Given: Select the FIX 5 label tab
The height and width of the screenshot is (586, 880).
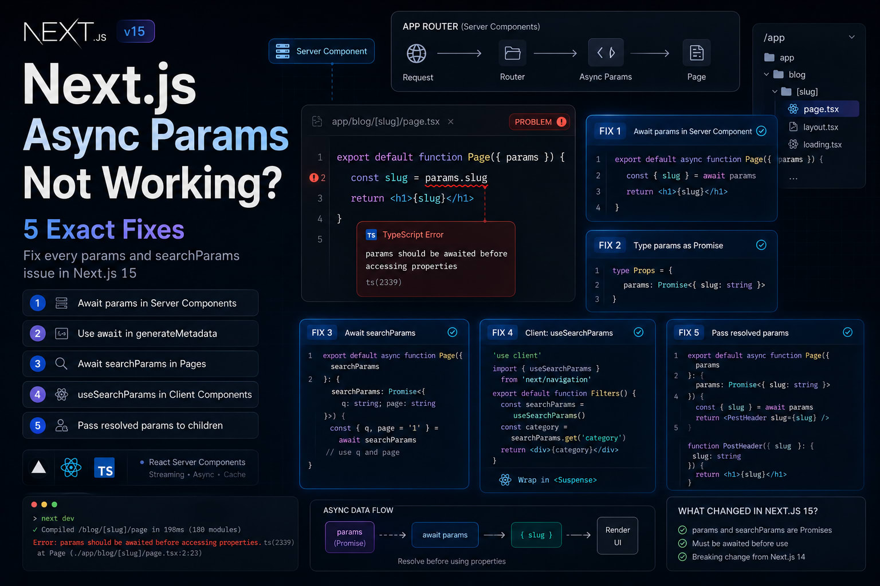Looking at the screenshot, I should pyautogui.click(x=689, y=332).
